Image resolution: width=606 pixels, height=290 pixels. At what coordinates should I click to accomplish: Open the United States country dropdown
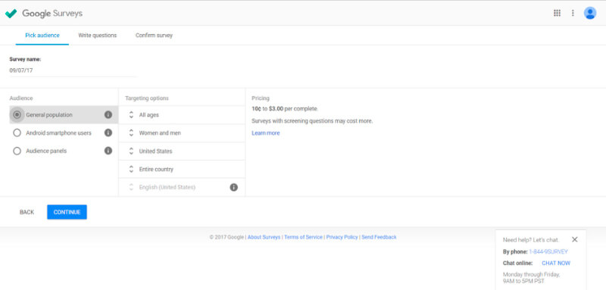pyautogui.click(x=182, y=151)
